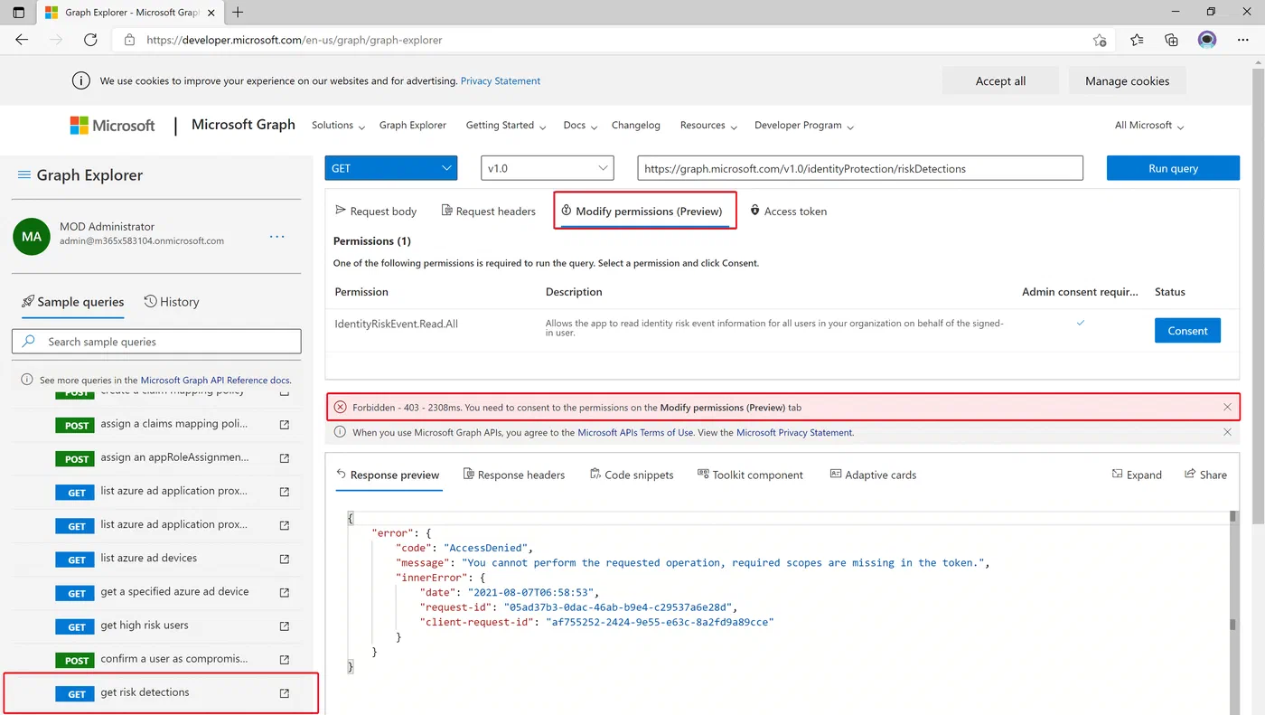Viewport: 1265px width, 715px height.
Task: Open the Microsoft Graph API Reference docs link
Action: [x=216, y=381]
